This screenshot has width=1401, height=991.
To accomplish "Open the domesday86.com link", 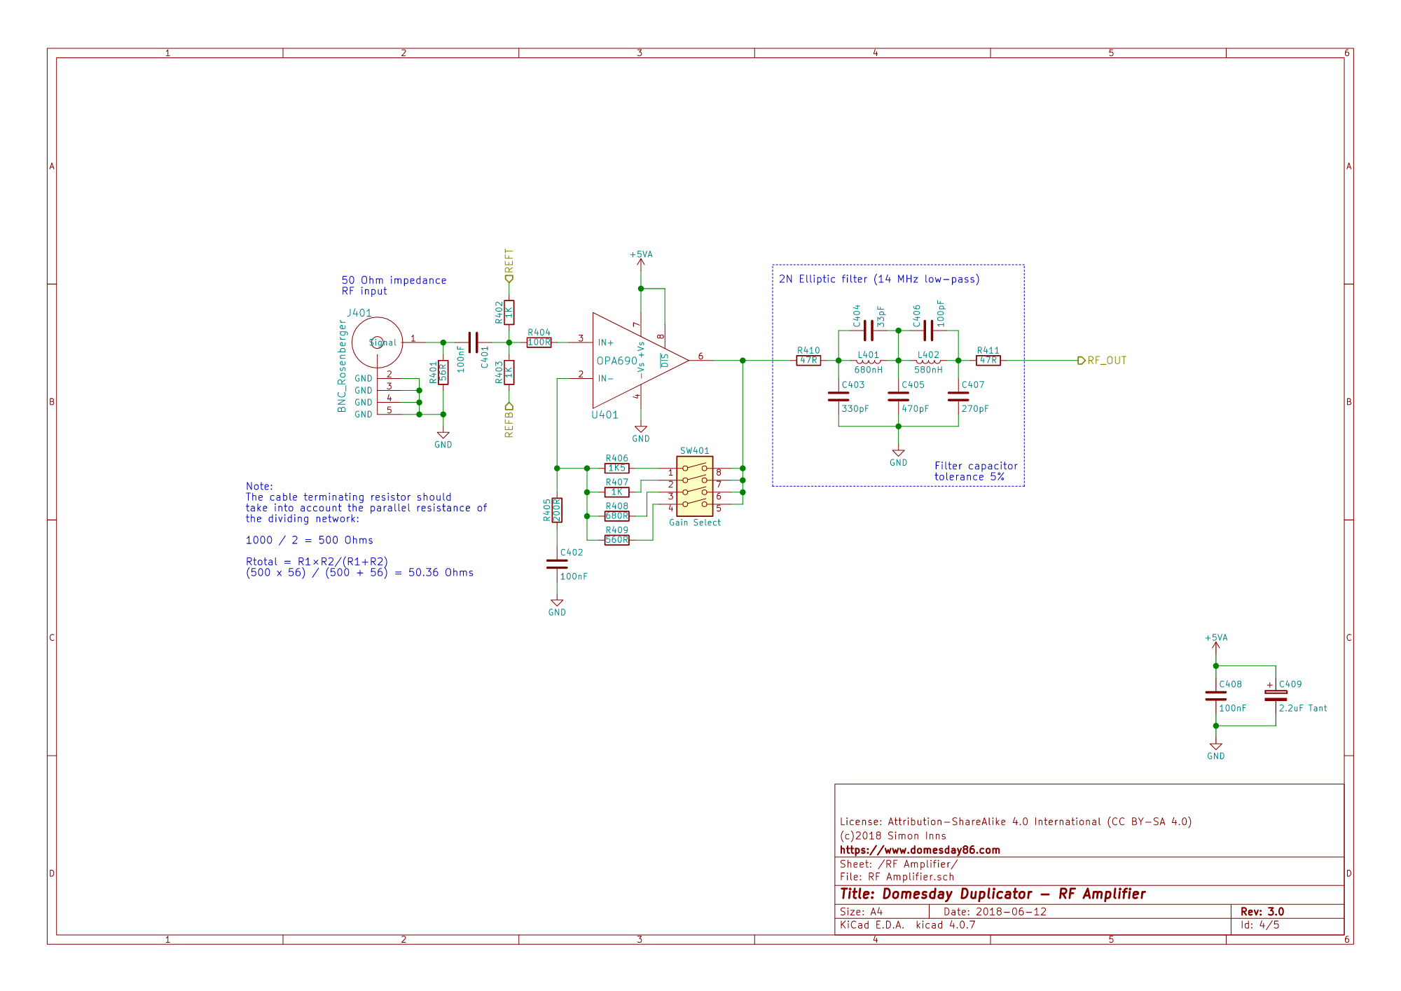I will point(919,850).
